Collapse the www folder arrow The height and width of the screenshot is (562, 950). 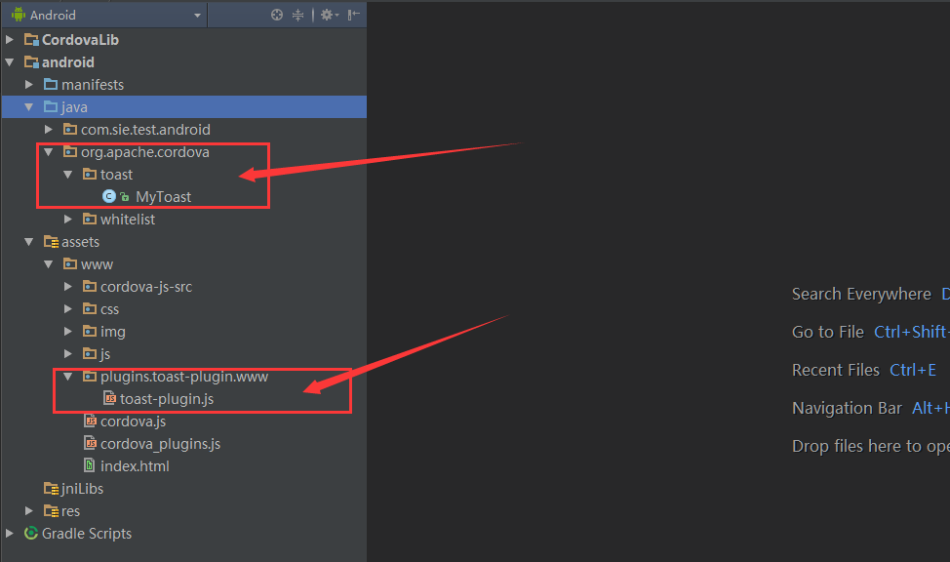click(x=49, y=264)
